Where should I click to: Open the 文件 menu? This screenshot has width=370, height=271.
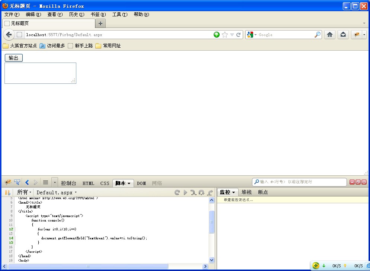12,15
